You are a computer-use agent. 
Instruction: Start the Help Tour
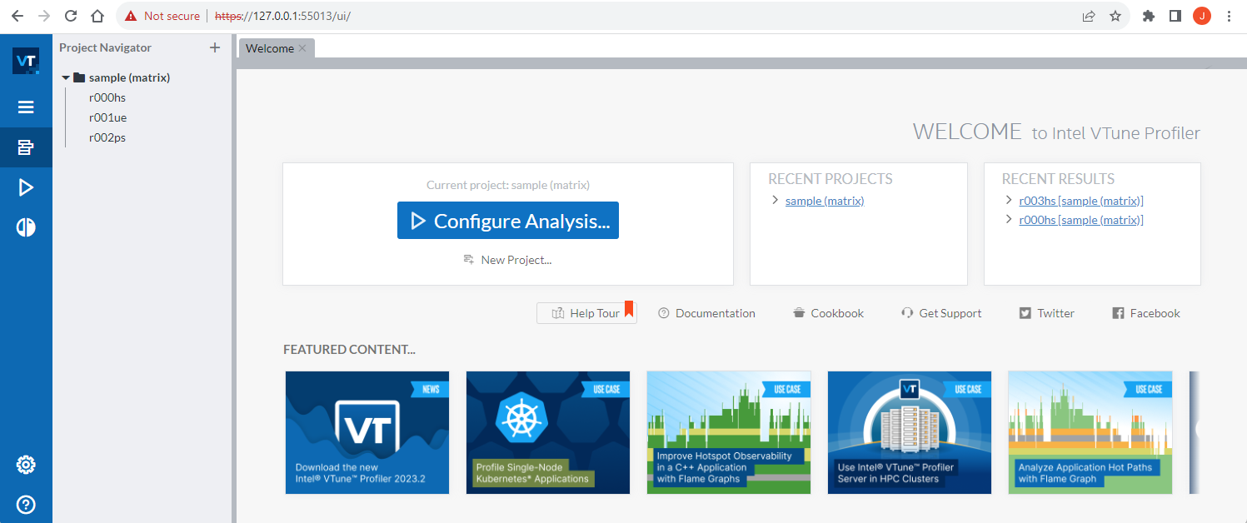[x=586, y=313]
